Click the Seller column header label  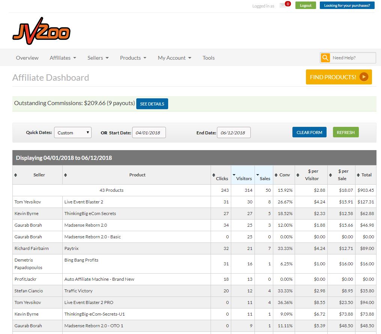tap(39, 175)
